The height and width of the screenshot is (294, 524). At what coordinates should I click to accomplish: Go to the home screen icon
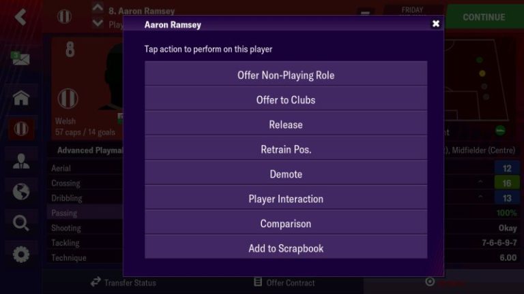(x=20, y=97)
